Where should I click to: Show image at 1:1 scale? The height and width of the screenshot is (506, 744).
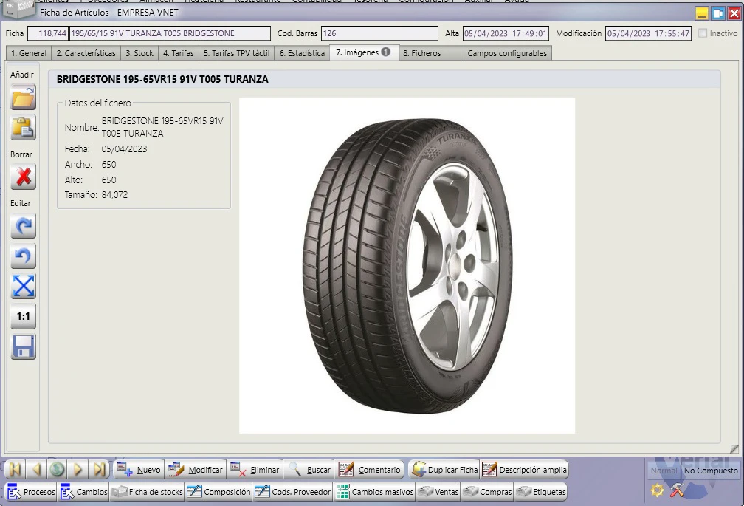[24, 317]
